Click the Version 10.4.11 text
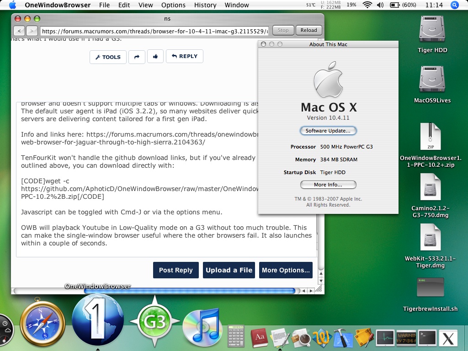This screenshot has height=351, width=468. (328, 118)
